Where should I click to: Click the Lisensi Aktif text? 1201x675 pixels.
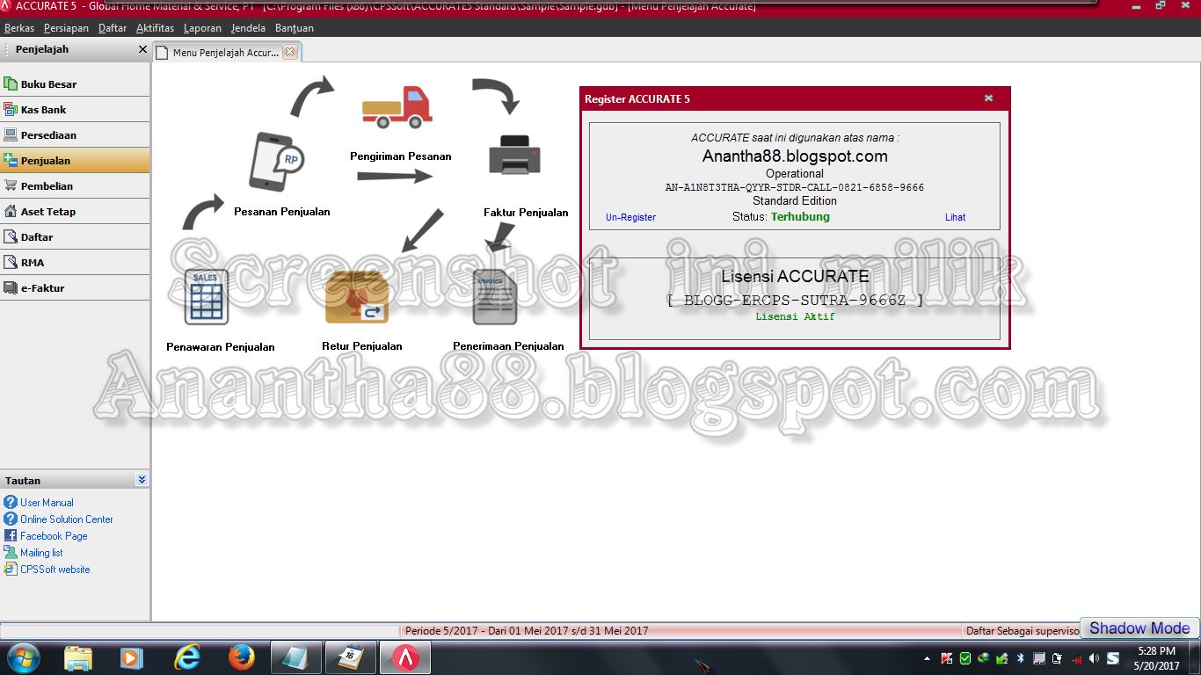click(x=795, y=316)
